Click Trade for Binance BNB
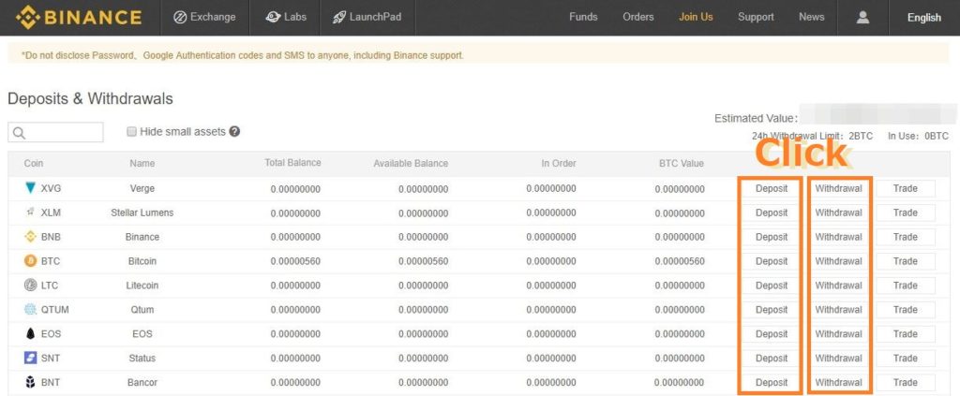 905,237
